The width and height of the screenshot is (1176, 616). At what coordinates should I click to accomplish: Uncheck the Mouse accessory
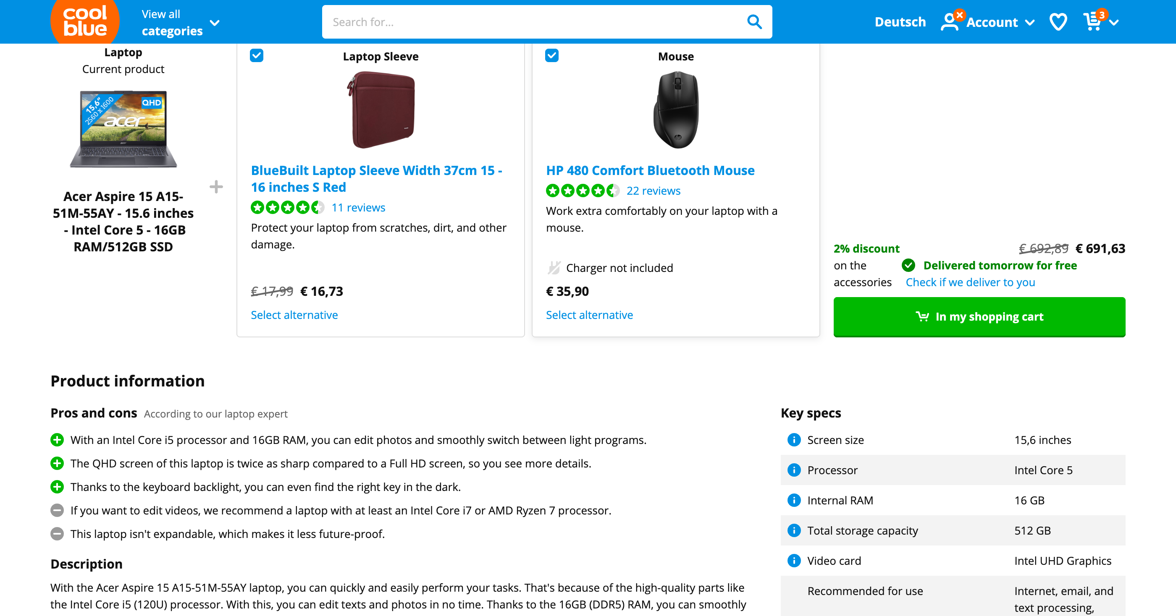pos(551,55)
